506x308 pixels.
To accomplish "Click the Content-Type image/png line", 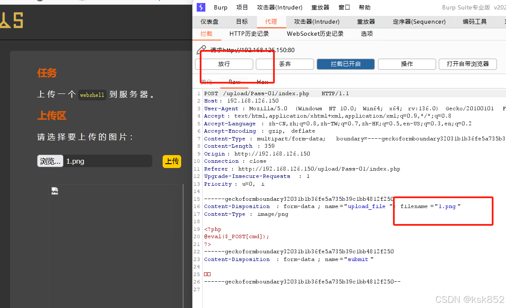I will pos(246,214).
